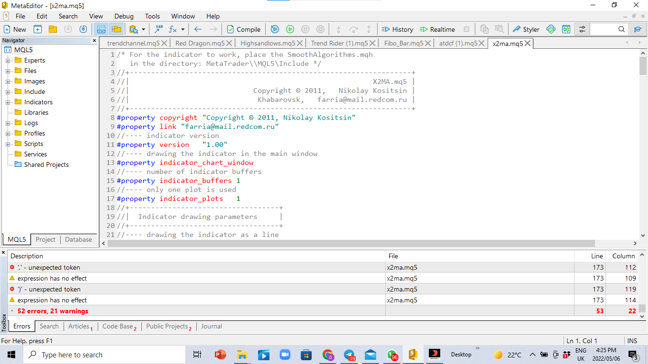Open the MQL5 Cloud Protector shield icon

click(x=551, y=29)
